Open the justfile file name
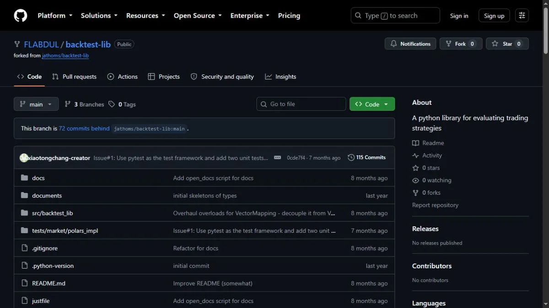The image size is (549, 308). (41, 301)
